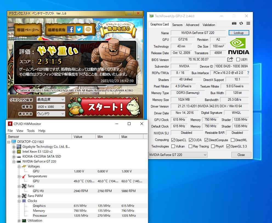Refresh GPU-Z data icon
Image resolution: width=272 pixels, height=223 pixels.
(x=241, y=23)
